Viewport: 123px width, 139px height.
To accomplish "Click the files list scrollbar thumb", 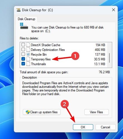I will (109, 58).
